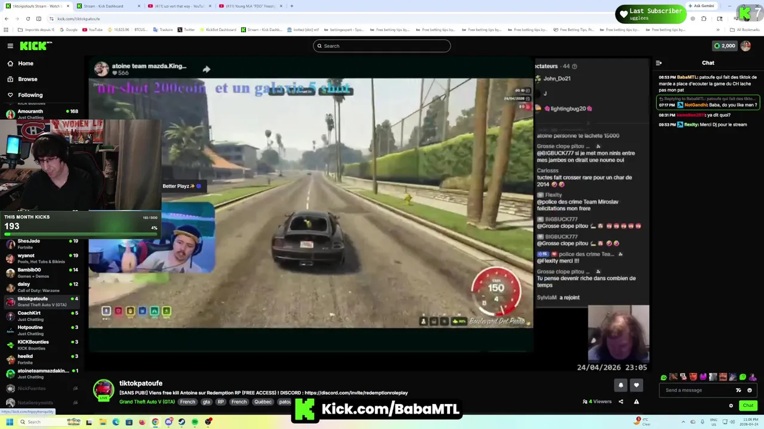The height and width of the screenshot is (429, 764).
Task: Open KICKBounties channel in sidebar
Action: [42, 344]
